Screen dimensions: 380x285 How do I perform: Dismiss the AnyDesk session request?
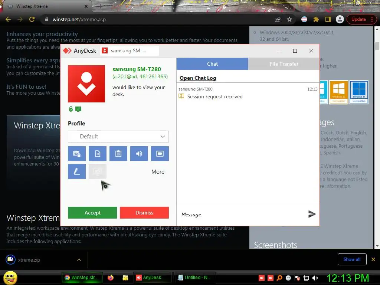click(144, 213)
